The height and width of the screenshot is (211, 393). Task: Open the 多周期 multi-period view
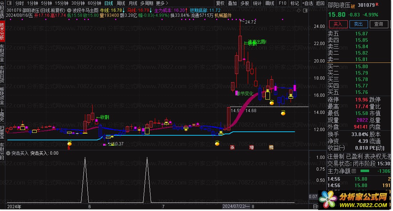coord(147,3)
